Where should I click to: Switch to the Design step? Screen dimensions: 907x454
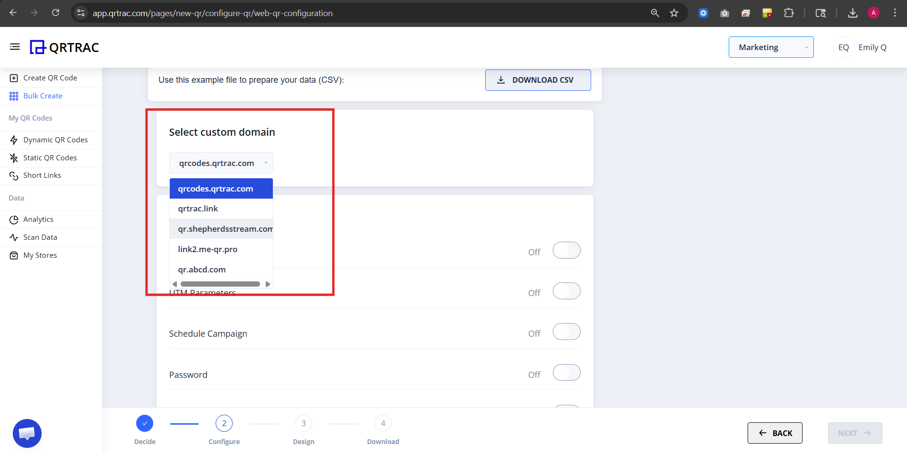303,423
